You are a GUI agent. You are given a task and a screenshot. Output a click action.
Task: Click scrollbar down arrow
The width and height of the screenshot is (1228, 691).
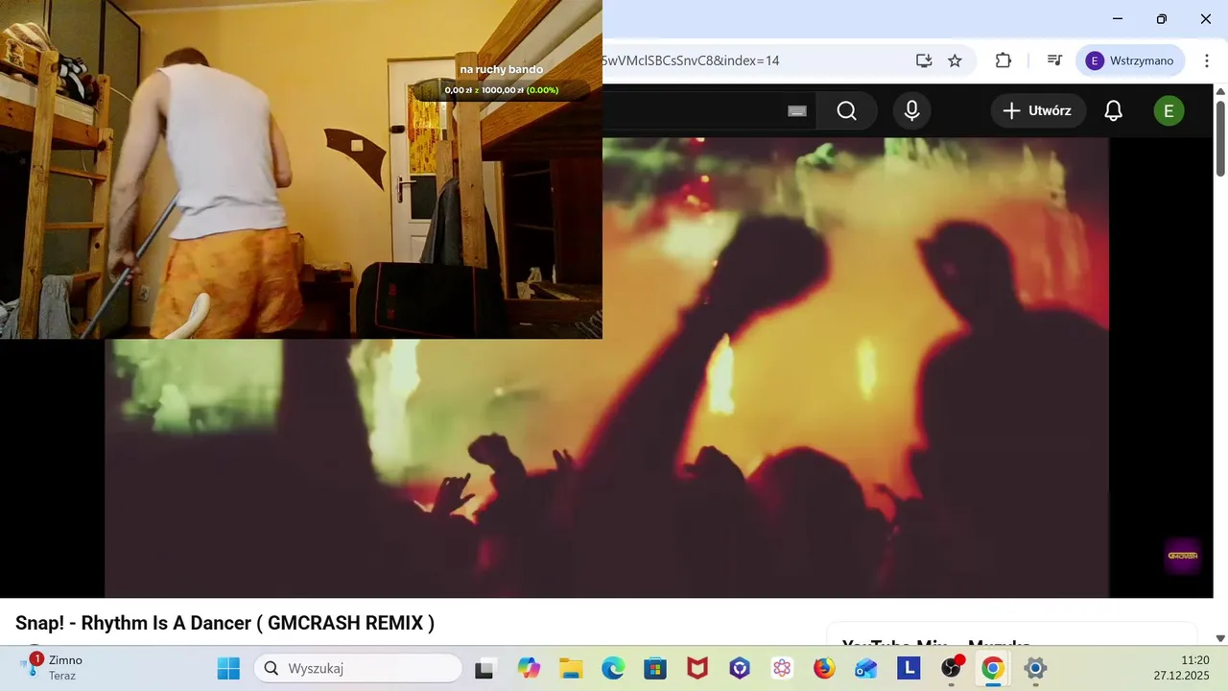1220,638
